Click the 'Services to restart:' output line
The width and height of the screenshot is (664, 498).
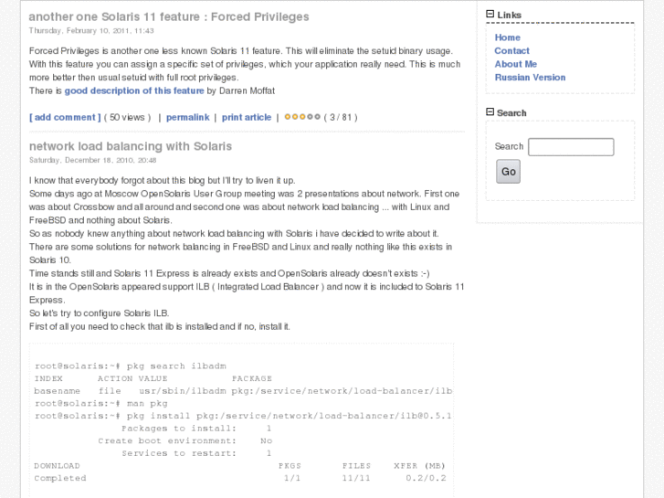tap(196, 453)
